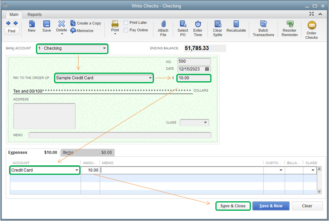329x221 pixels.
Task: Click Save & New
Action: 271,206
